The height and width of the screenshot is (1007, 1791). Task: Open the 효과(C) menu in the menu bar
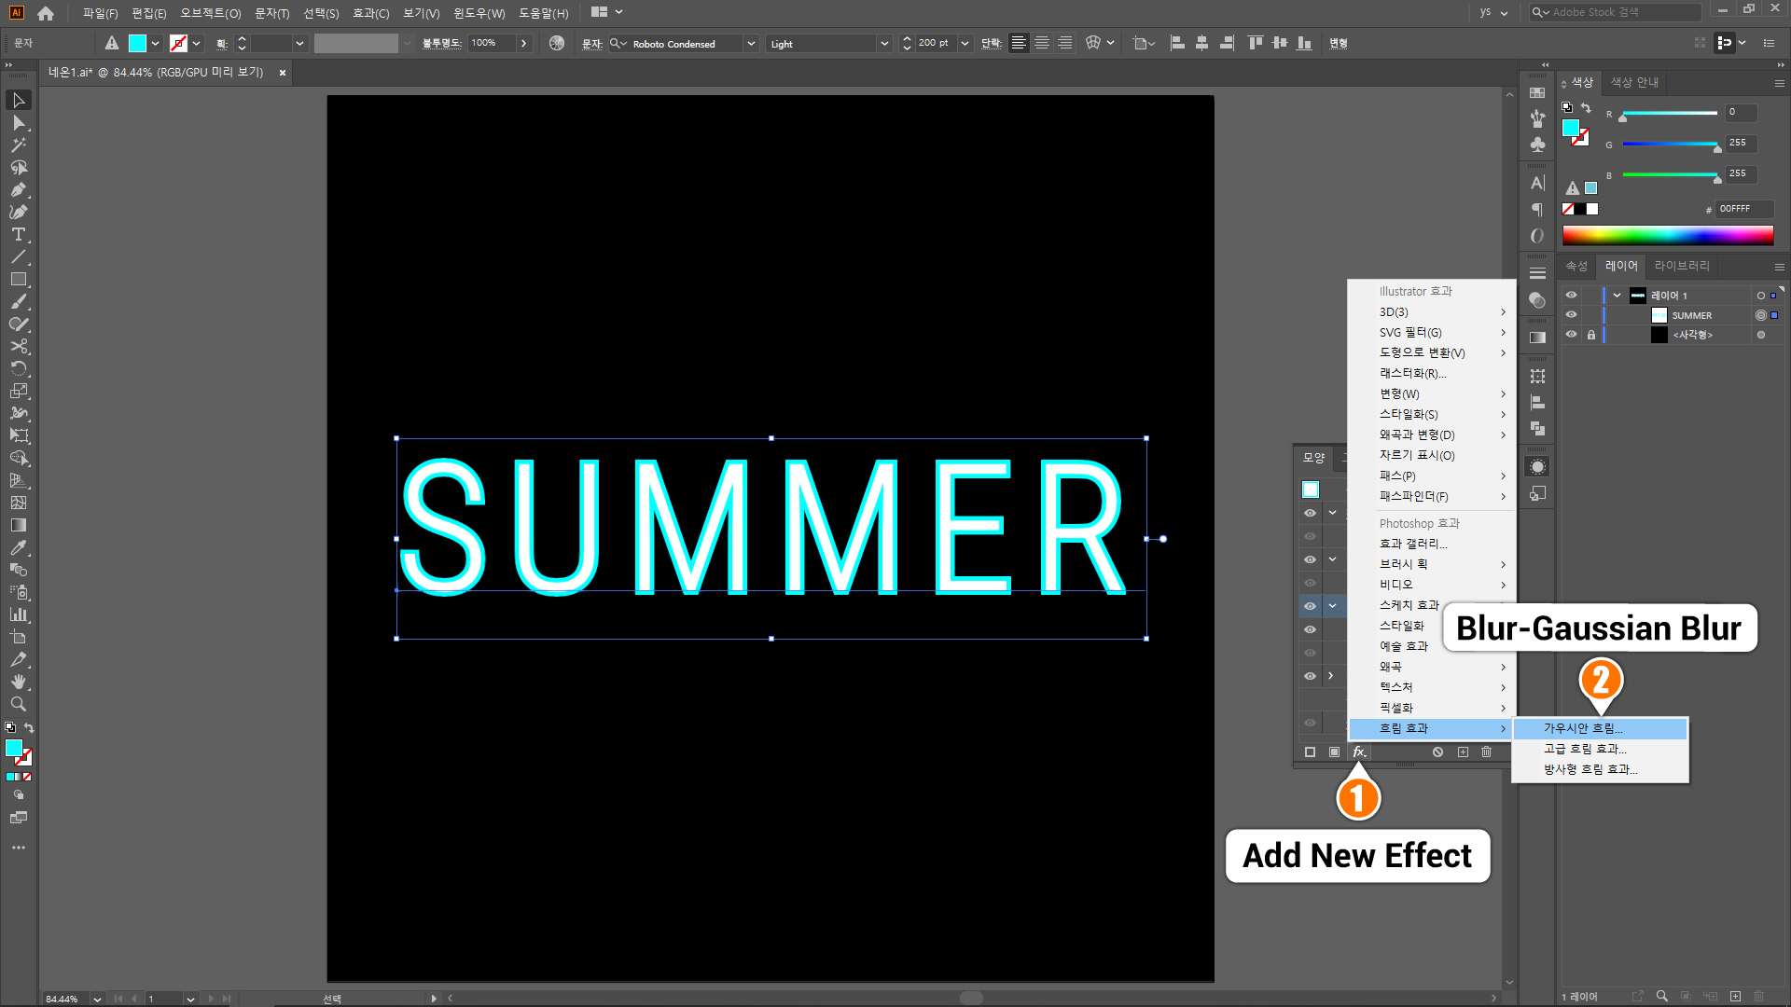[370, 13]
